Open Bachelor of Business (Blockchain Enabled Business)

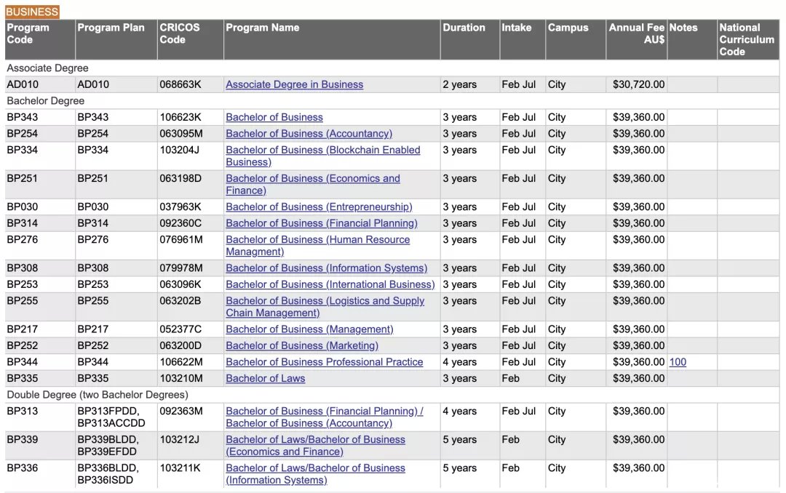(323, 156)
